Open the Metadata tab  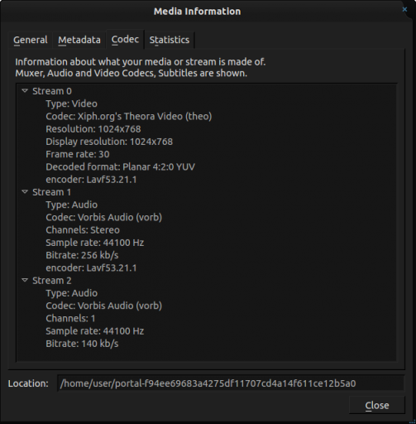79,40
